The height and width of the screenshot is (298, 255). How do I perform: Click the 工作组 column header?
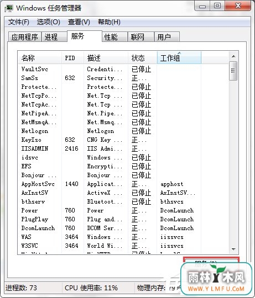pyautogui.click(x=179, y=58)
